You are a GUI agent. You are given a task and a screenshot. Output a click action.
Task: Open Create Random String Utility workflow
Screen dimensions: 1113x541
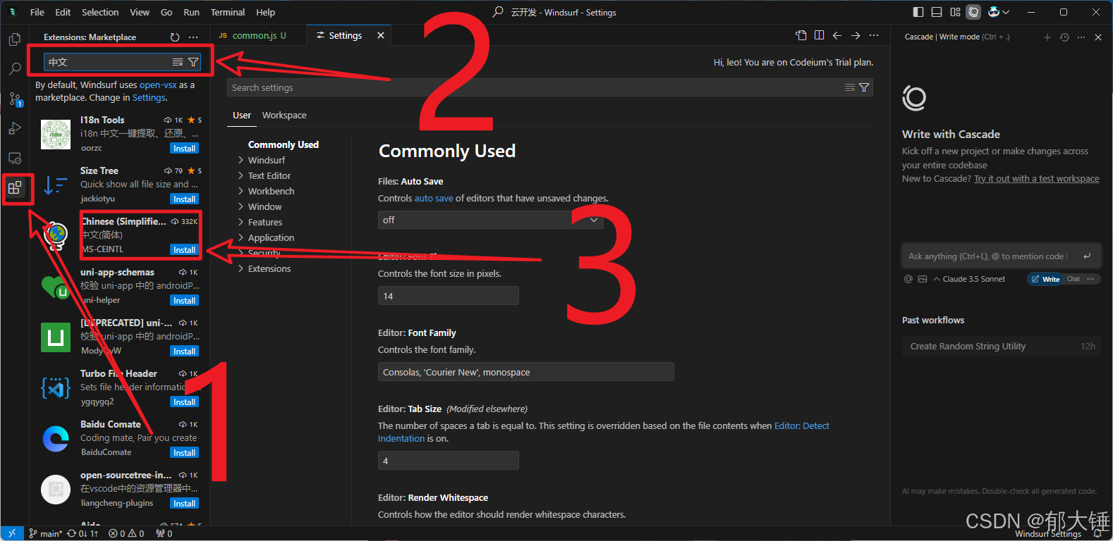click(x=1002, y=346)
